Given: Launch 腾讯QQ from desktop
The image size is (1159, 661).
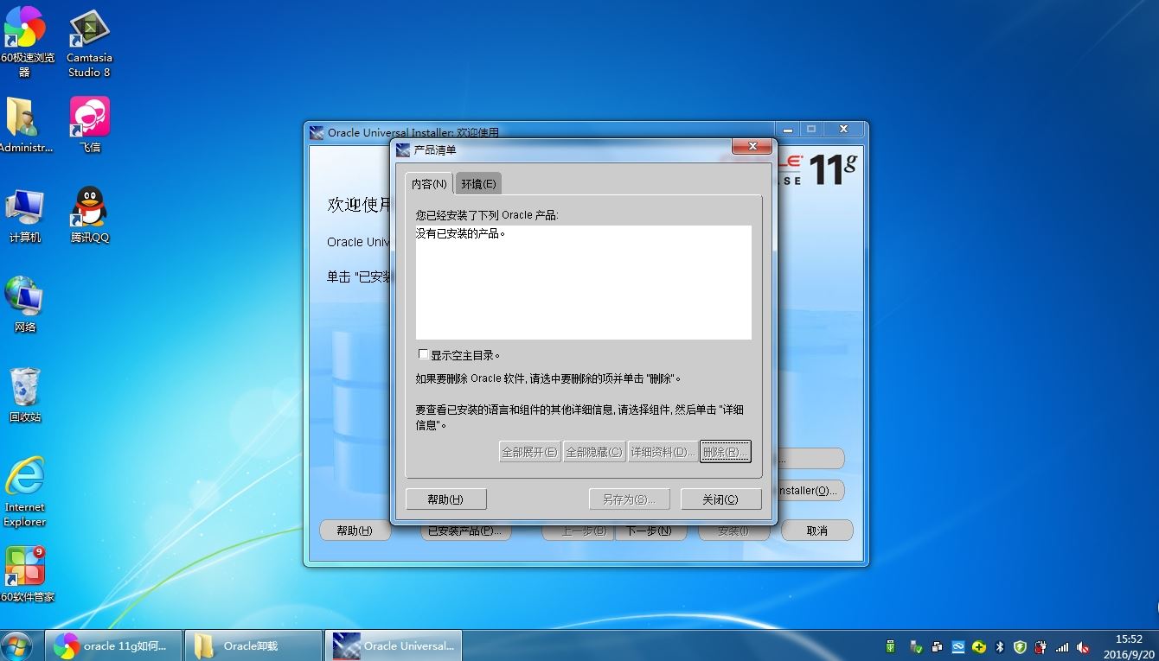Looking at the screenshot, I should point(90,215).
